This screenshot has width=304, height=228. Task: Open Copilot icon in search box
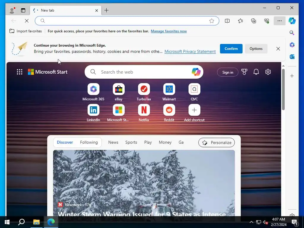[x=196, y=72]
